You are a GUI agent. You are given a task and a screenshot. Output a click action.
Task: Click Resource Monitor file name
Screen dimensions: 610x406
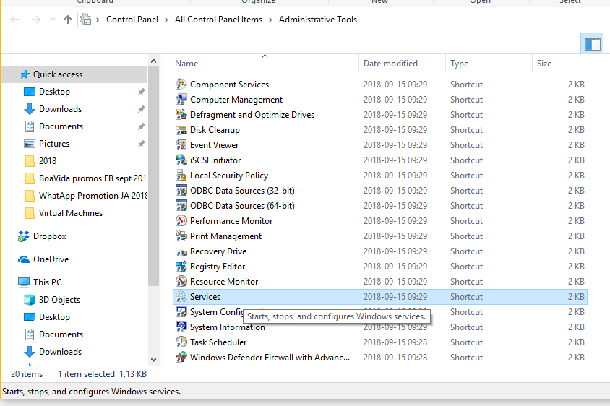tap(224, 282)
